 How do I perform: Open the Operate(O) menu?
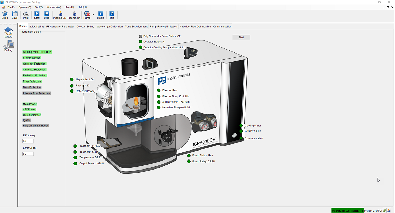pos(25,7)
